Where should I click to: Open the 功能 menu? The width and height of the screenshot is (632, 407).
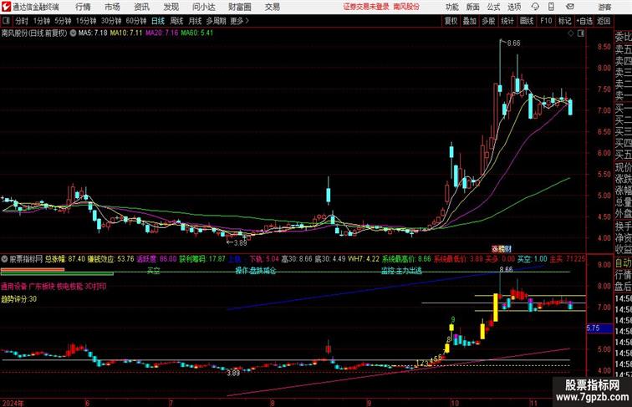[452, 7]
